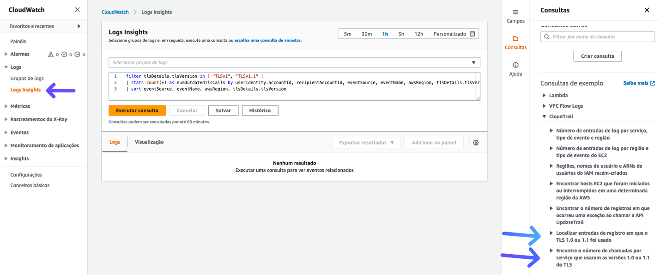The image size is (660, 275).
Task: Expand query counting TLS calls per service
Action: point(551,251)
